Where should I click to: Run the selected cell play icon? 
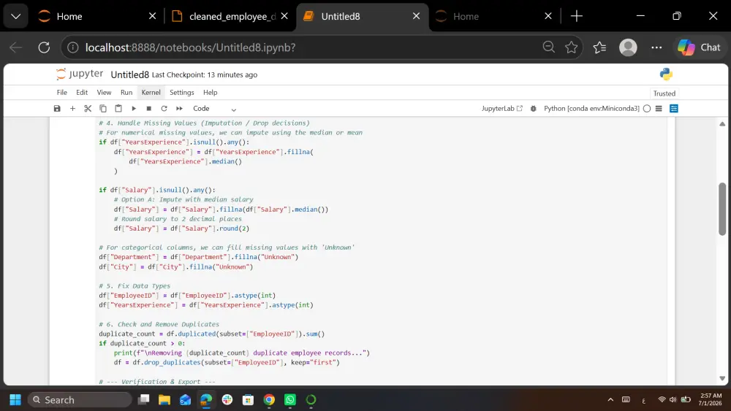(x=134, y=109)
